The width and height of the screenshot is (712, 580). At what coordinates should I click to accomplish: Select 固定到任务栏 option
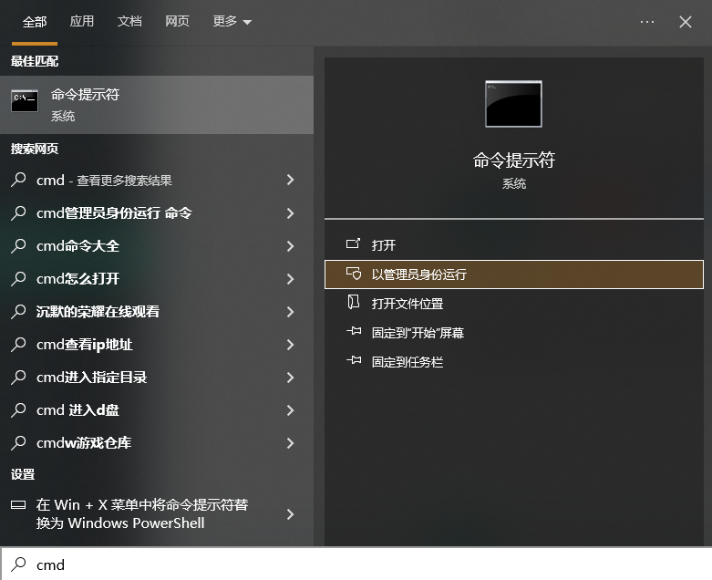point(514,362)
